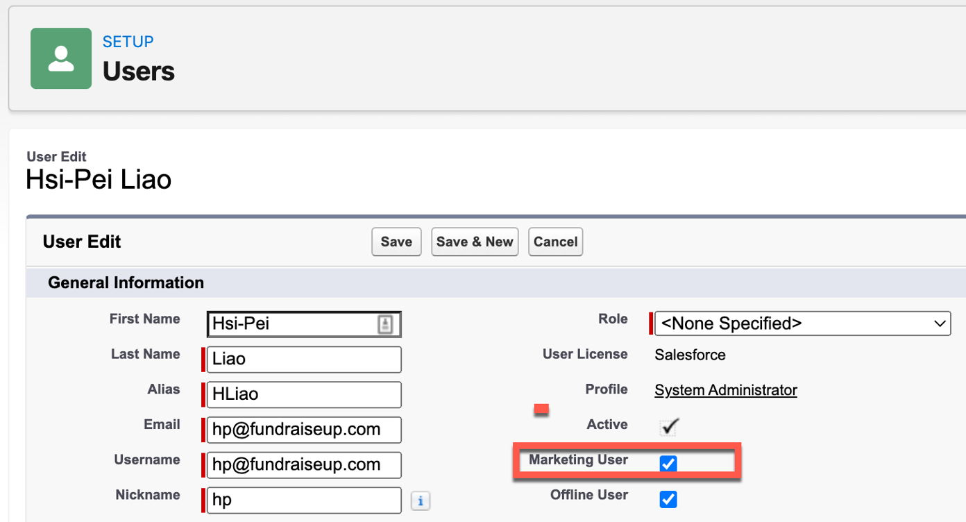
Task: Click the Active field label
Action: pos(607,424)
